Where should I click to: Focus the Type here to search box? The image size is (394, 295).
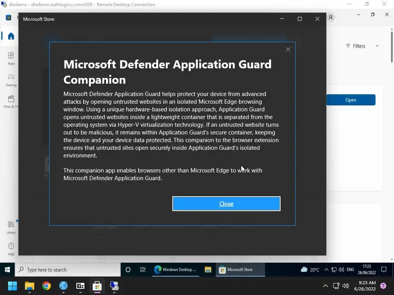[x=68, y=270]
